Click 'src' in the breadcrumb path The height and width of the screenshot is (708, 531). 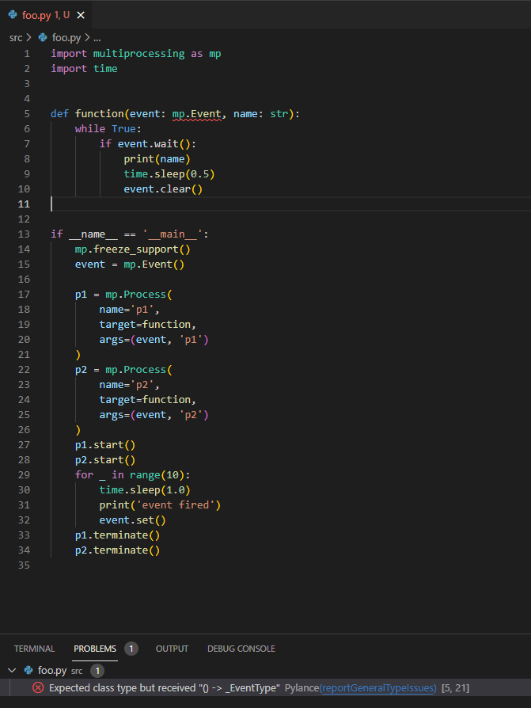(16, 38)
